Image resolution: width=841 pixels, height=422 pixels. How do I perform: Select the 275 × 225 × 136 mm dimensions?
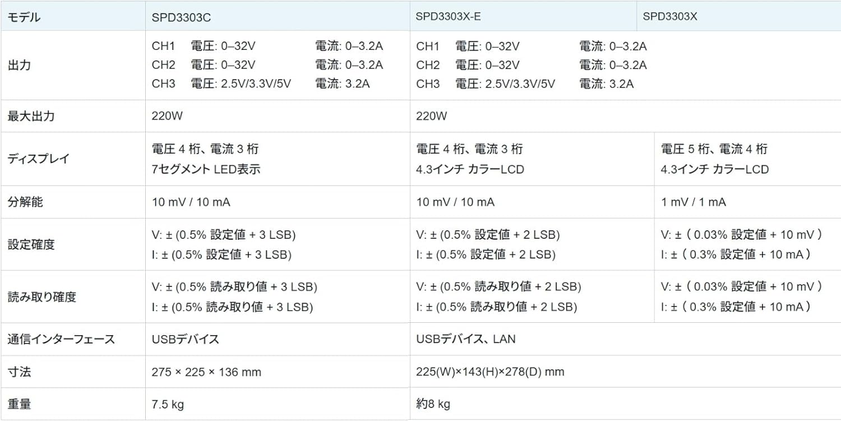(x=206, y=372)
